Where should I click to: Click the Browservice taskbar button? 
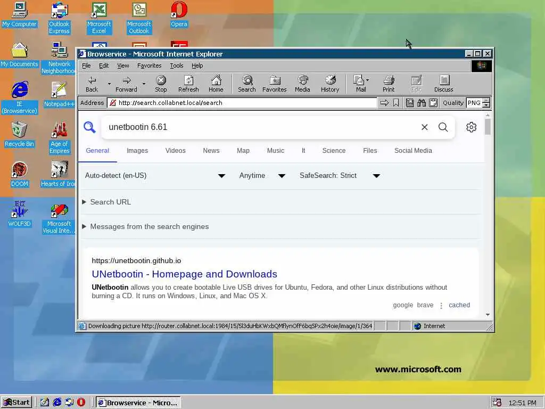coord(138,403)
